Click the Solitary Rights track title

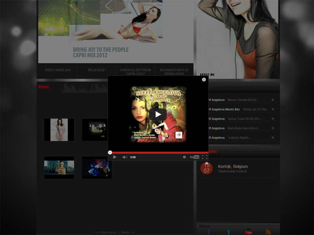coord(239,138)
